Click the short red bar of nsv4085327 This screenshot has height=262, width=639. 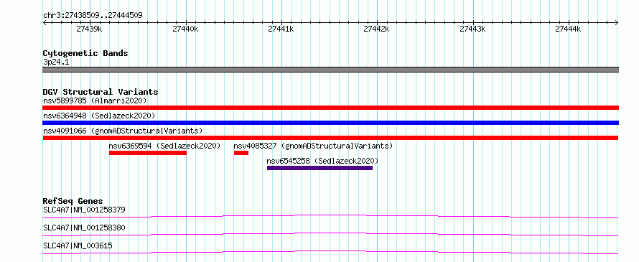click(x=241, y=153)
